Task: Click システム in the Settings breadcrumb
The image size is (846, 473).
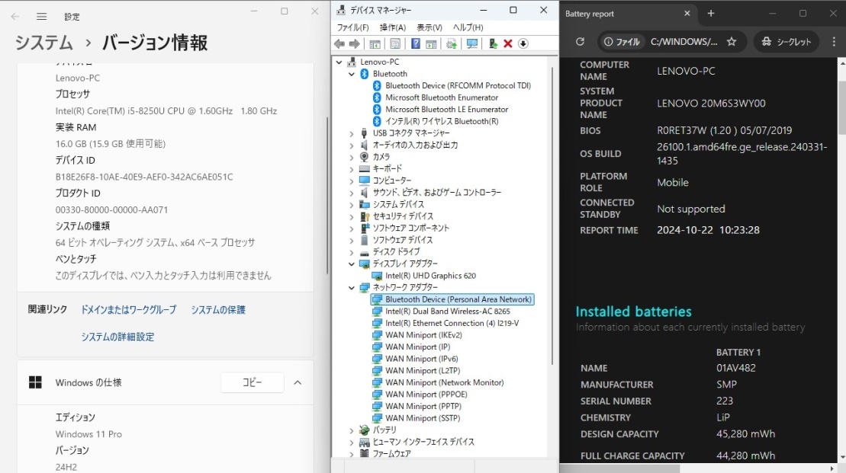Action: [x=43, y=43]
